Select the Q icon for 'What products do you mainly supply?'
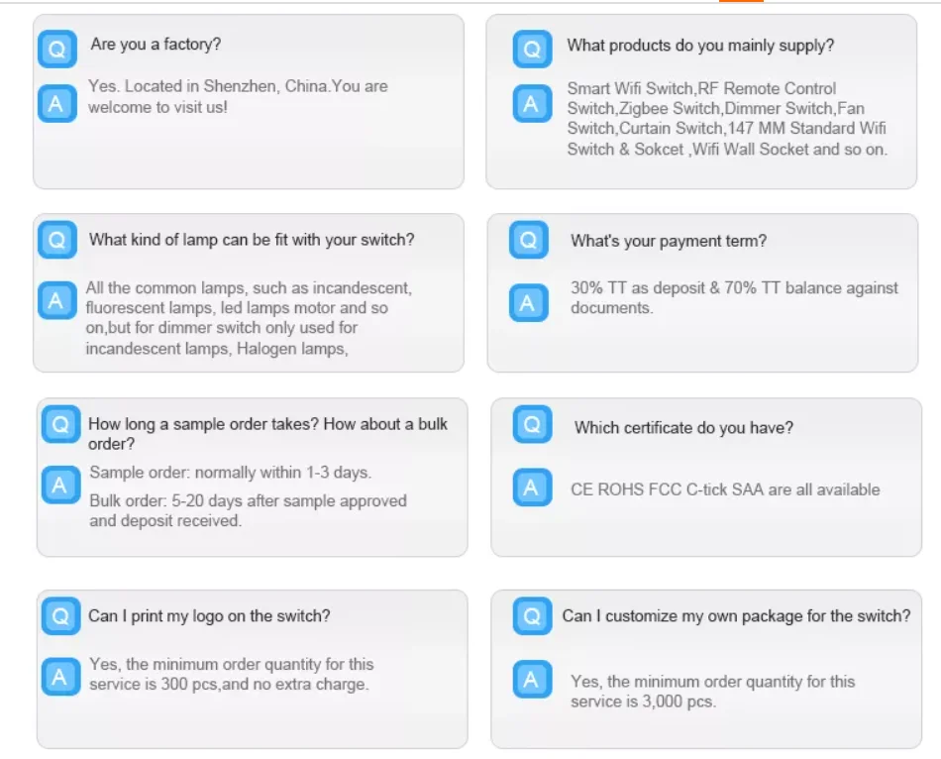 click(x=532, y=49)
